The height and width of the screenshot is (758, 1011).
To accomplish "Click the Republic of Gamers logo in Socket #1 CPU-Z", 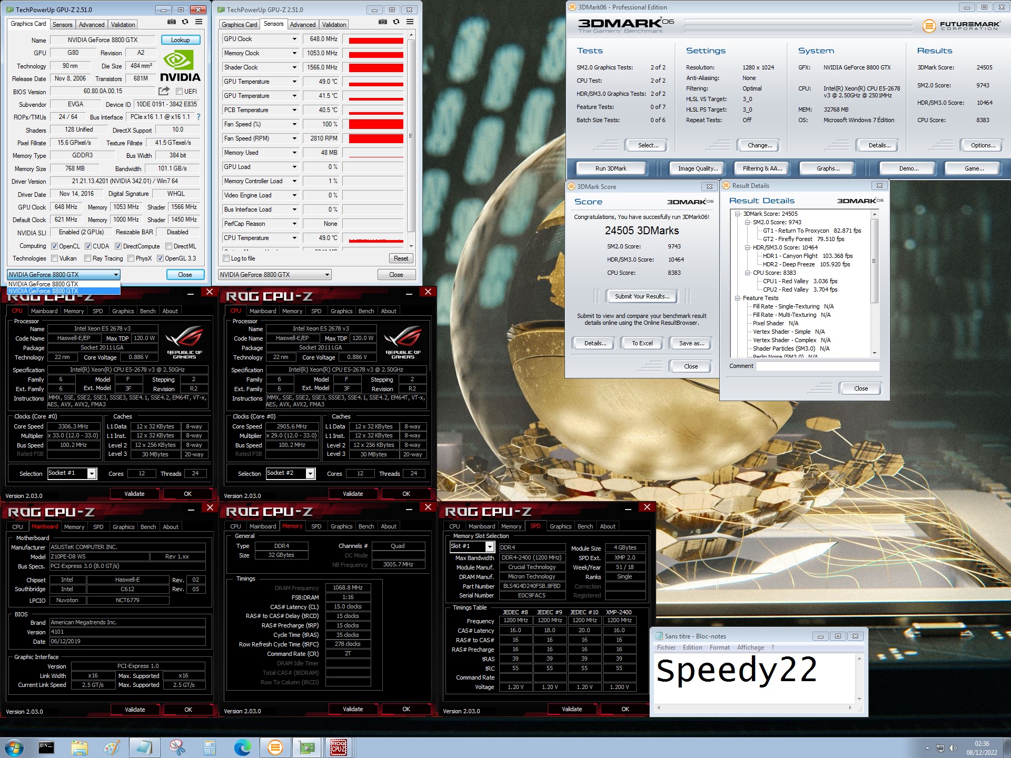I will [184, 342].
